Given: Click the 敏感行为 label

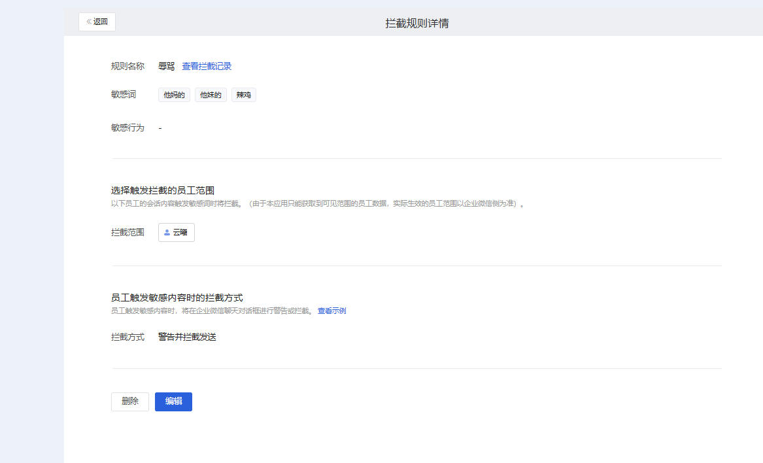Looking at the screenshot, I should (127, 128).
